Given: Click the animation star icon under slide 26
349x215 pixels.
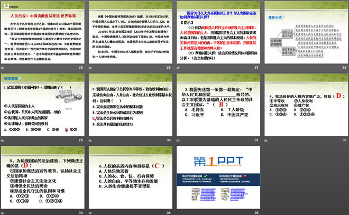Looking at the screenshot, I should click(90, 68).
